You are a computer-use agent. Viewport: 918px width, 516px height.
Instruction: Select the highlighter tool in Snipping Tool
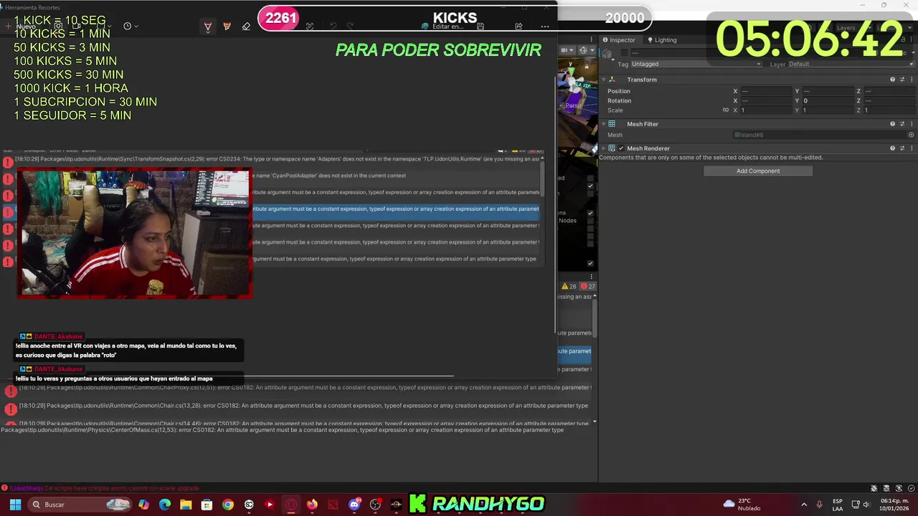pos(227,27)
